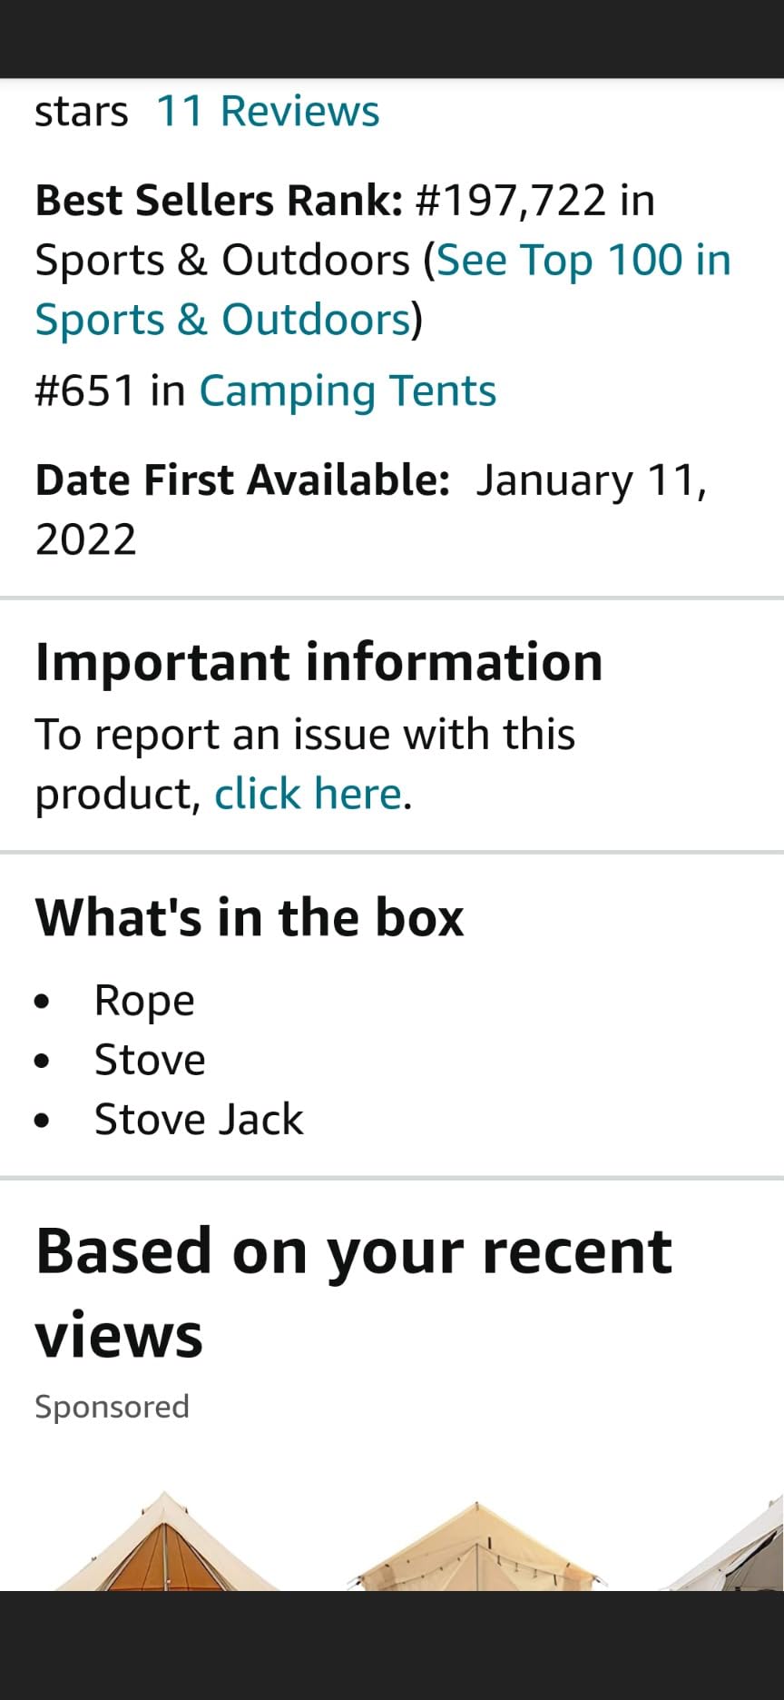This screenshot has height=1700, width=784.
Task: Tap the Important information heading
Action: (318, 661)
